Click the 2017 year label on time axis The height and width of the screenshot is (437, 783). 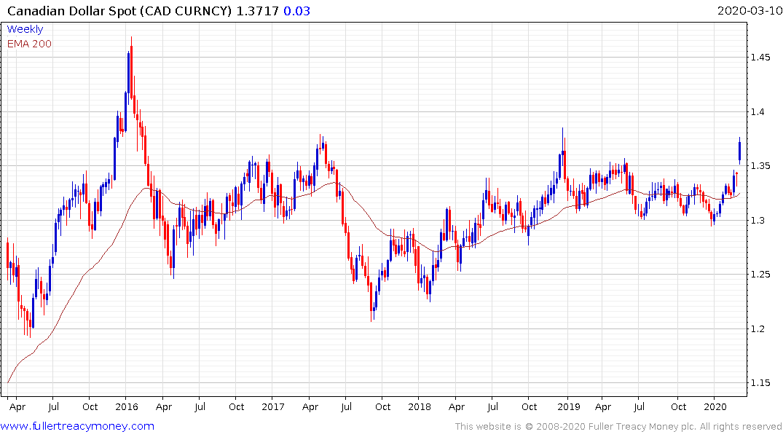tap(272, 406)
